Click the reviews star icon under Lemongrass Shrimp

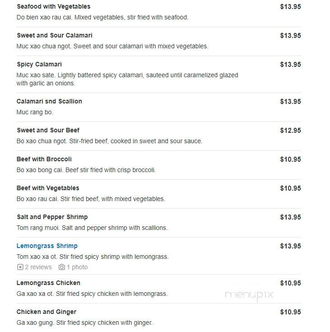coord(20,267)
